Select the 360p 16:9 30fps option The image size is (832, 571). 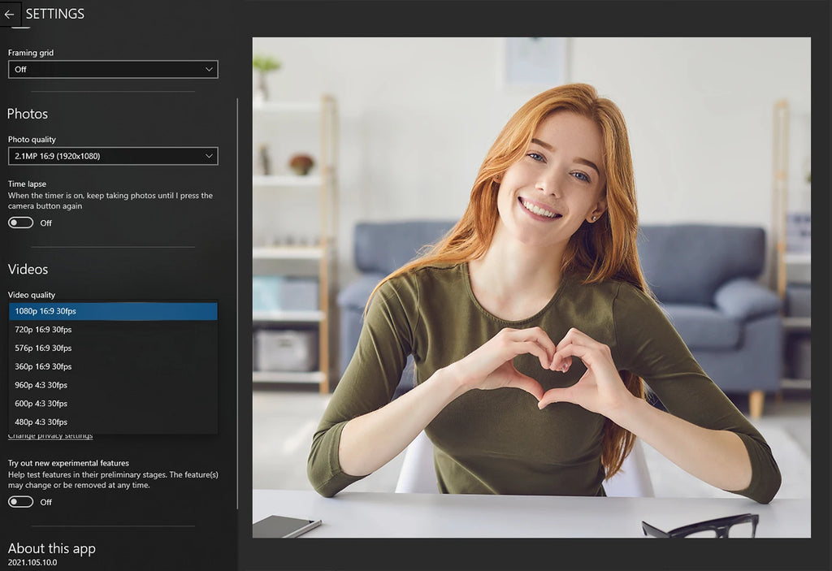113,366
